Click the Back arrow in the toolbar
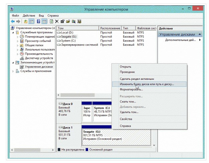Screen dimensions: 209x163 click(x=13, y=21)
